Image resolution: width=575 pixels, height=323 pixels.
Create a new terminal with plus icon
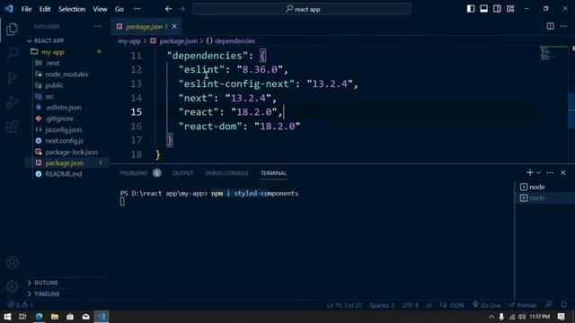tap(529, 172)
